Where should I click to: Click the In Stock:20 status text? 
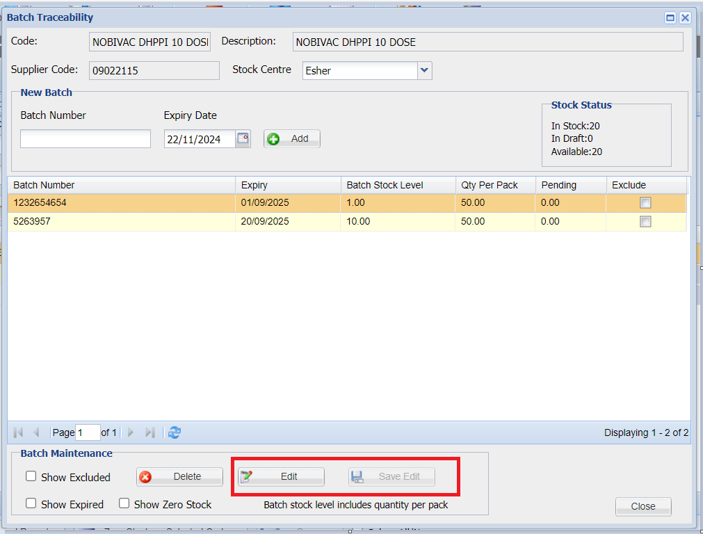tap(575, 126)
